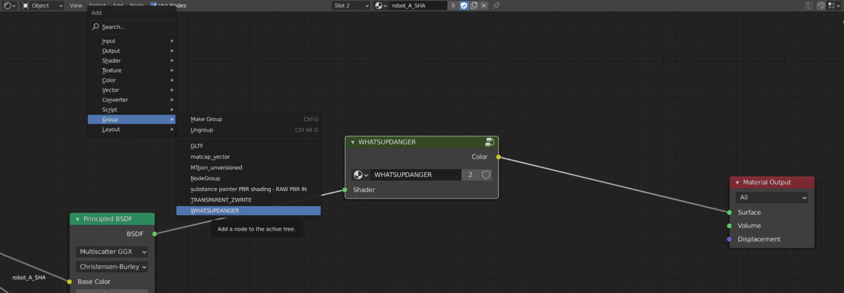Open the Converter submenu
This screenshot has width=844, height=293.
[x=132, y=100]
